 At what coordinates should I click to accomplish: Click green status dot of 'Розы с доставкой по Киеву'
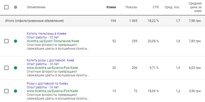(x=16, y=91)
